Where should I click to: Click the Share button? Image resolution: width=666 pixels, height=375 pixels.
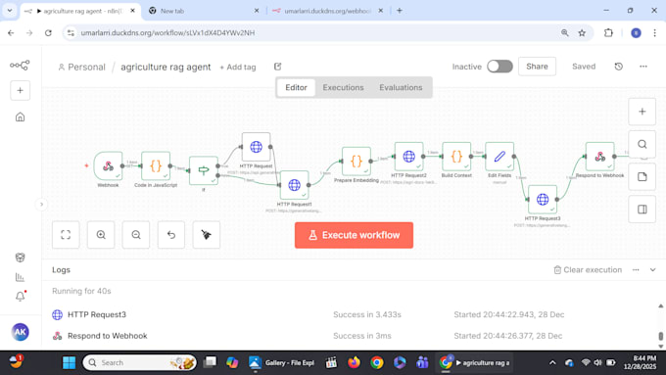(537, 67)
